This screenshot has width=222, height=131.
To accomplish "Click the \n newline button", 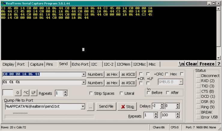I will (181, 64).
